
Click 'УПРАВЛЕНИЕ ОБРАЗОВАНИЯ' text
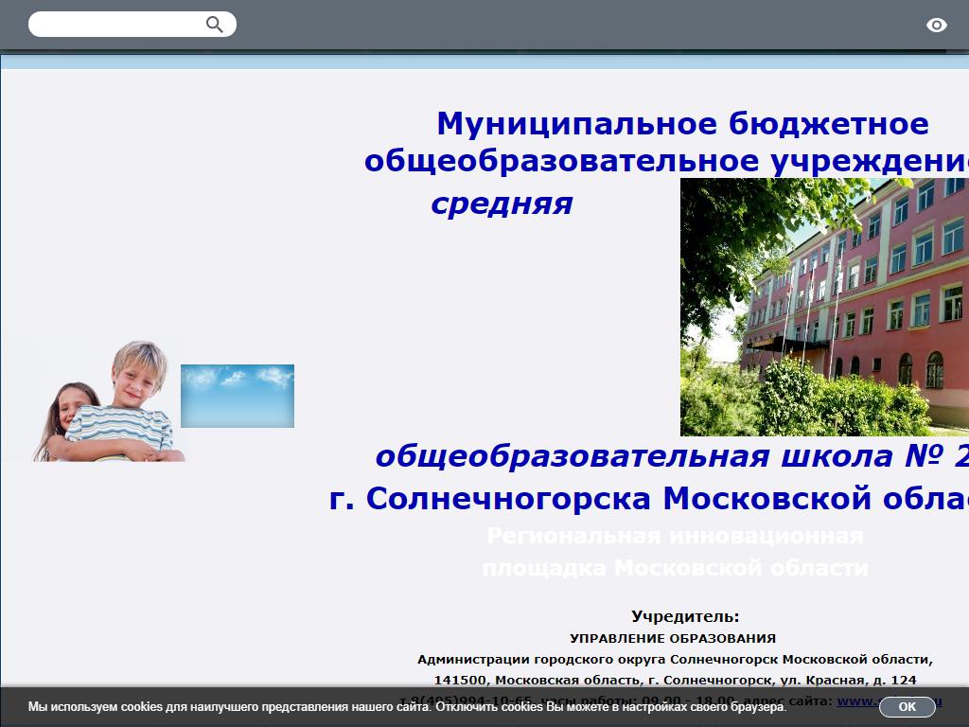(673, 638)
